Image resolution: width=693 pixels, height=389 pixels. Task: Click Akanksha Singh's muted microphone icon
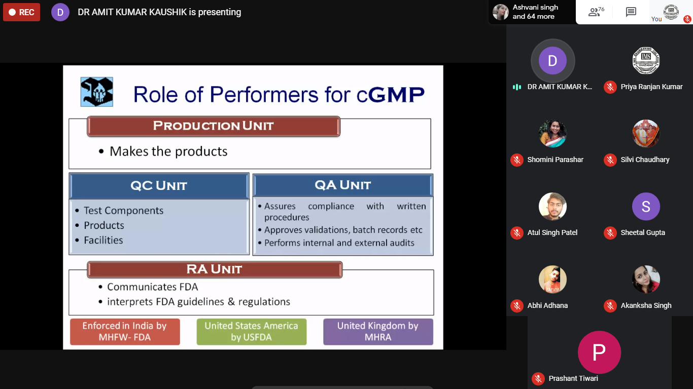(610, 306)
